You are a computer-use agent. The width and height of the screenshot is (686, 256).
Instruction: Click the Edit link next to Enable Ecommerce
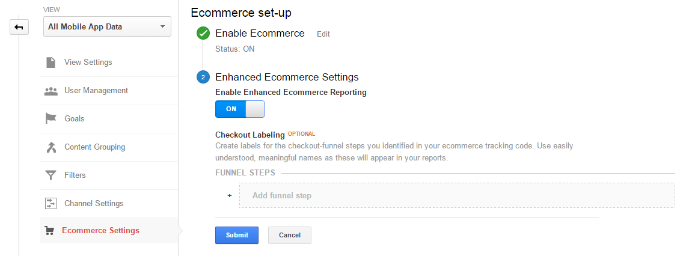tap(323, 34)
